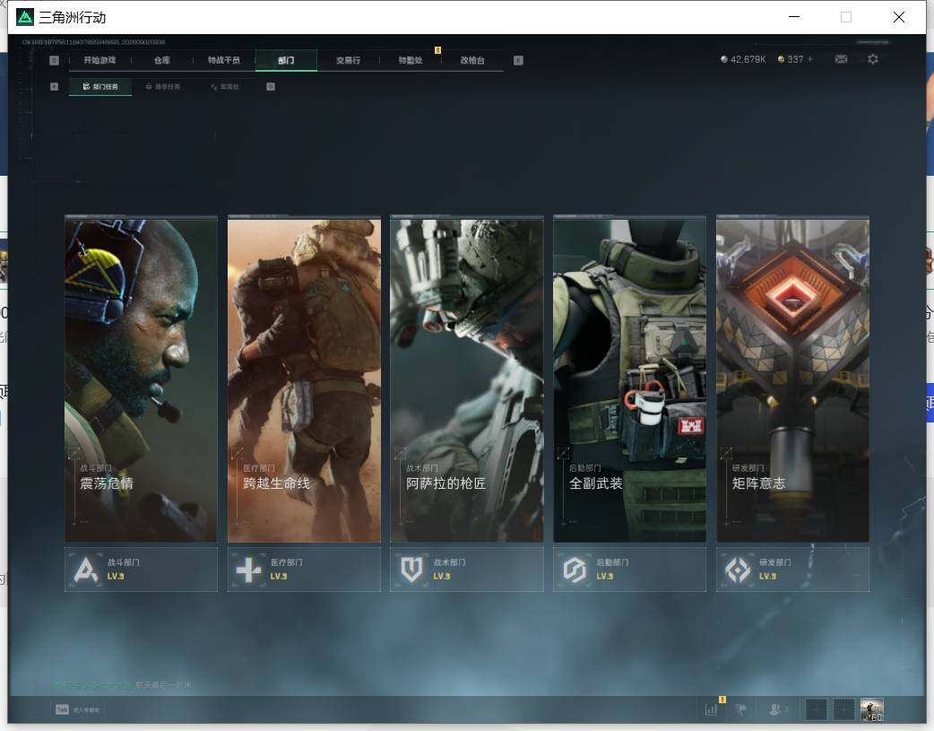This screenshot has height=731, width=934.
Task: Open the 交易行 tab
Action: point(348,60)
